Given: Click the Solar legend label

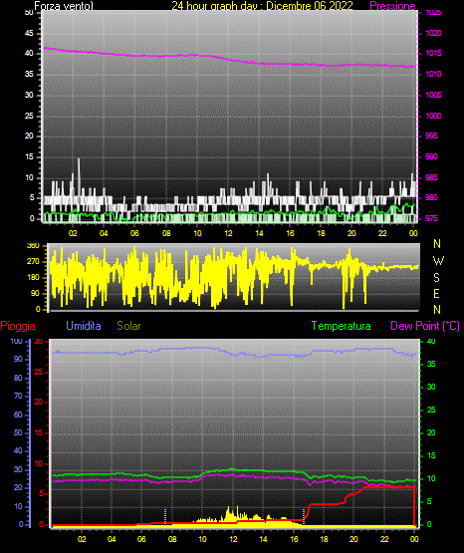Looking at the screenshot, I should (129, 325).
